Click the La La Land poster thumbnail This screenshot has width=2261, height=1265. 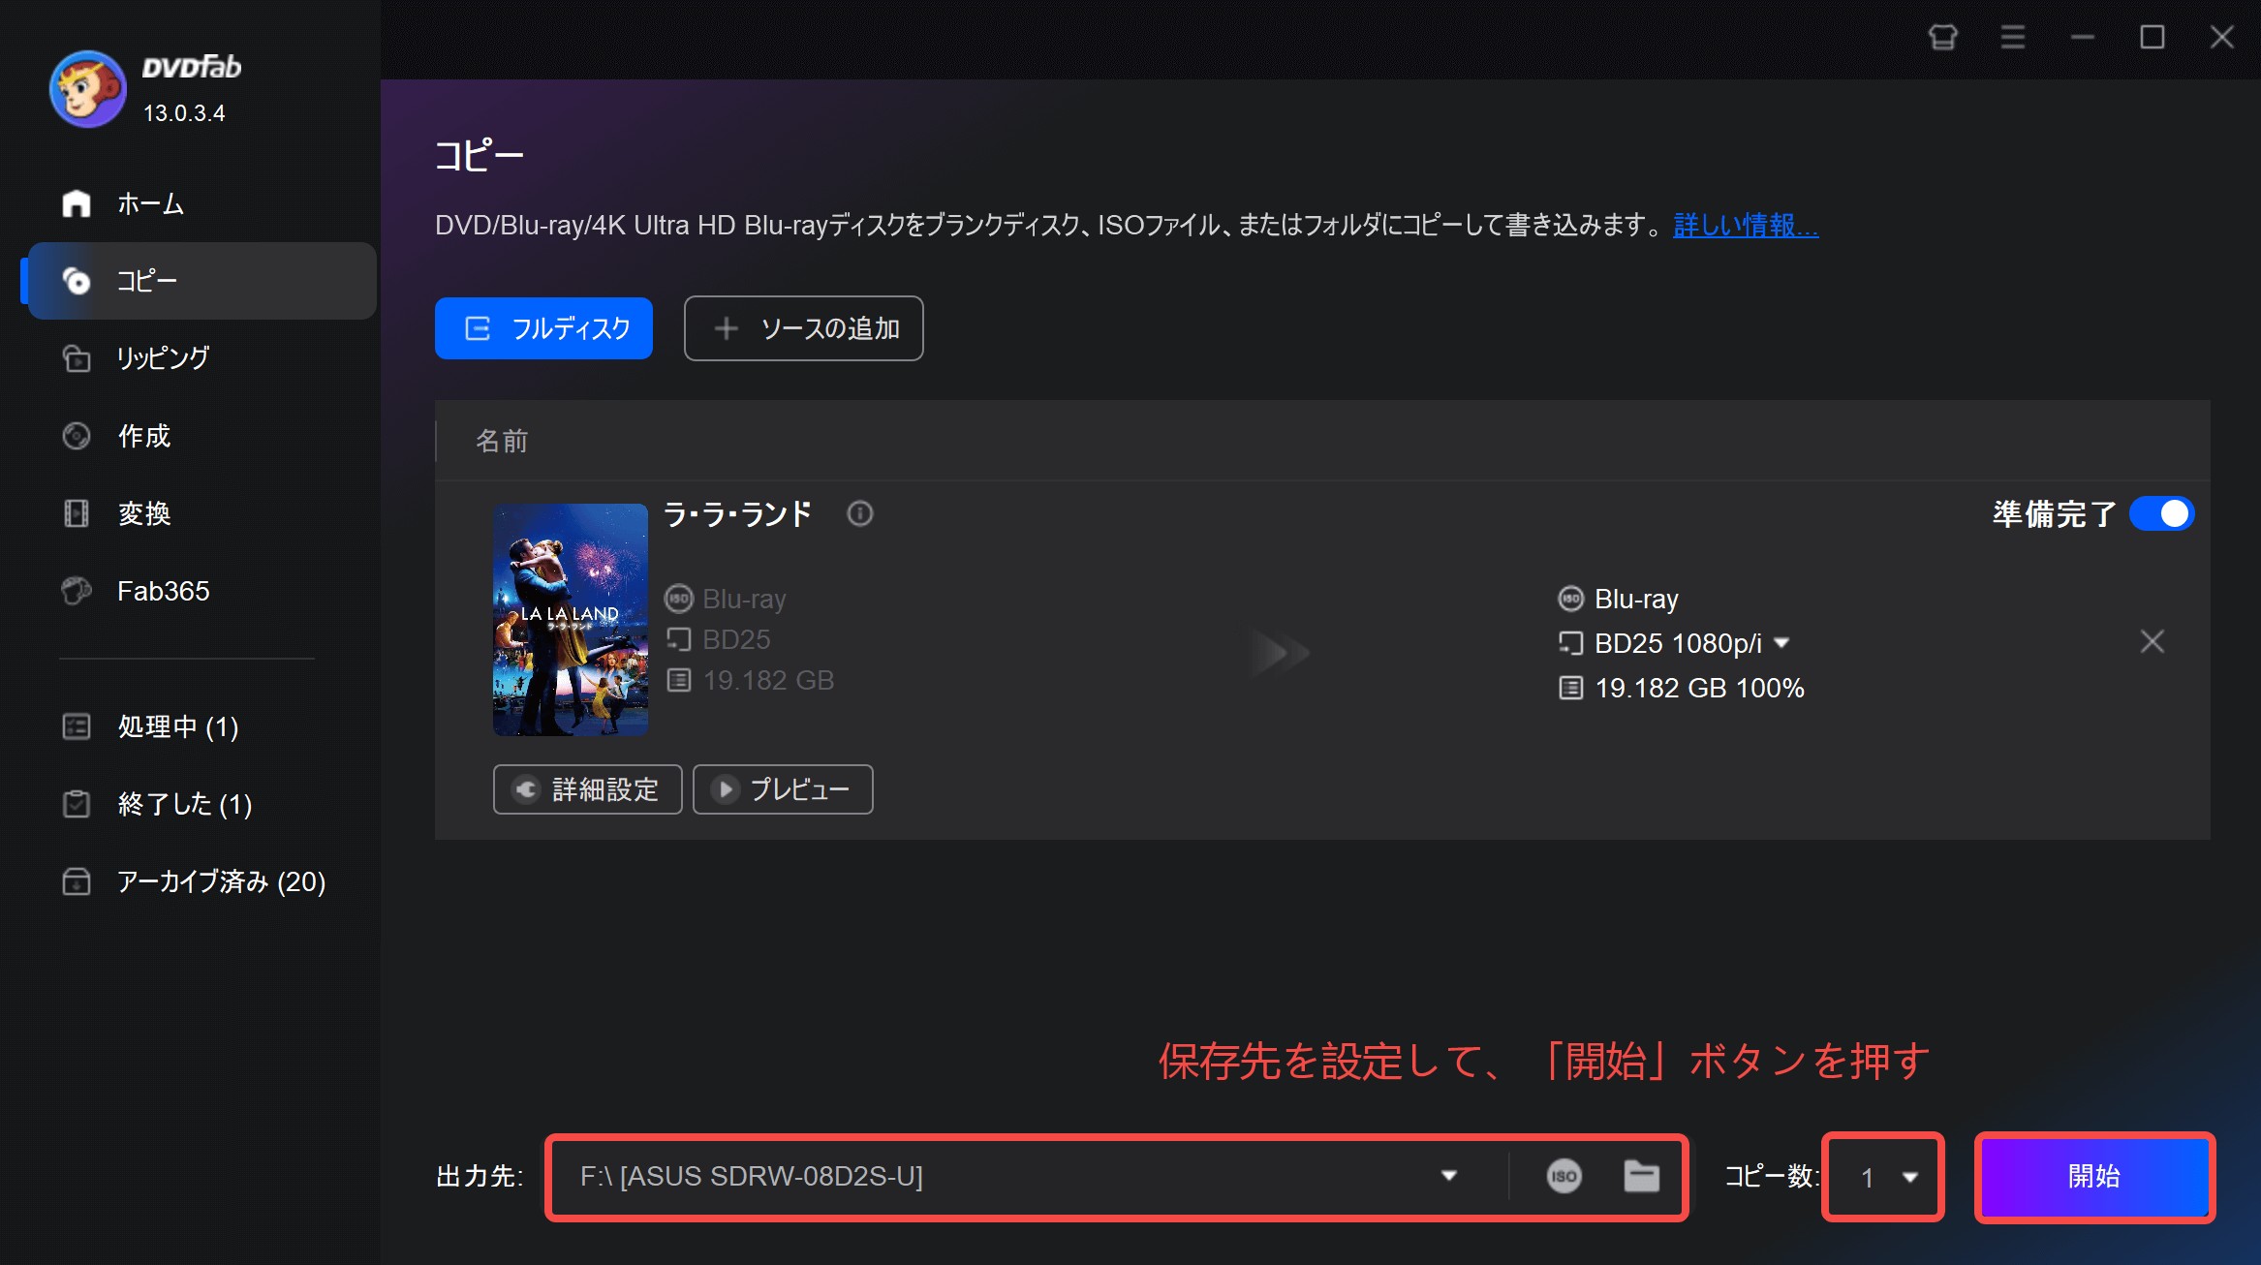point(571,619)
